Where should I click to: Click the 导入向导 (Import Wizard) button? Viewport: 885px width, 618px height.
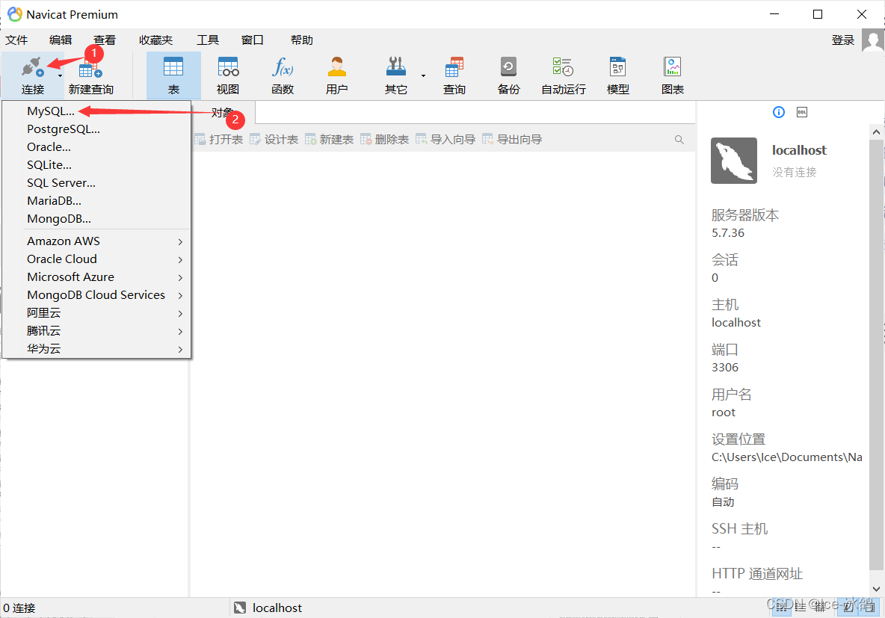[x=445, y=140]
